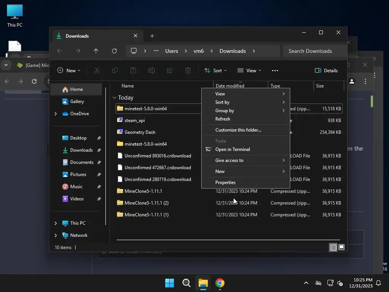
Task: Click vm6 in address breadcrumb
Action: click(x=198, y=51)
